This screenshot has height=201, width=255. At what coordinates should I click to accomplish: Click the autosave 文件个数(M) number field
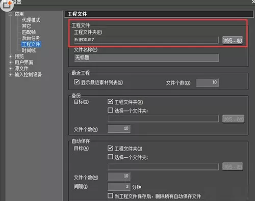(119, 177)
